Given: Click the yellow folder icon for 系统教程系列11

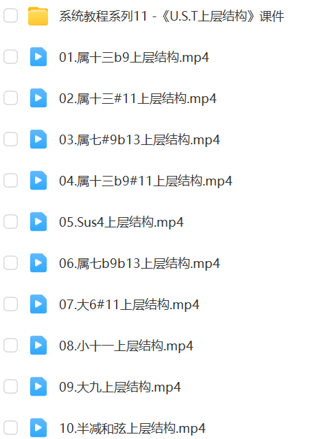Looking at the screenshot, I should [38, 16].
